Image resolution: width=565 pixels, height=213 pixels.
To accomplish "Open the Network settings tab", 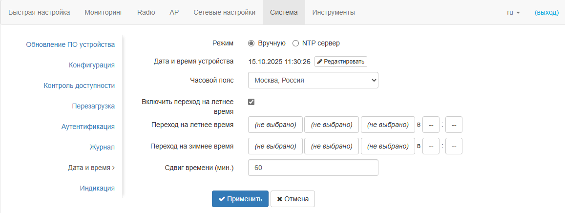I will point(224,12).
